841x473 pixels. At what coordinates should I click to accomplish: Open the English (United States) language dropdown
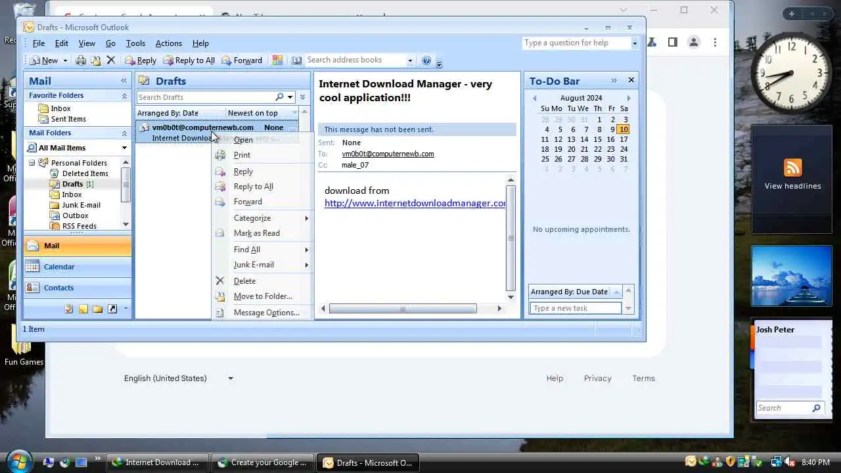[x=179, y=378]
